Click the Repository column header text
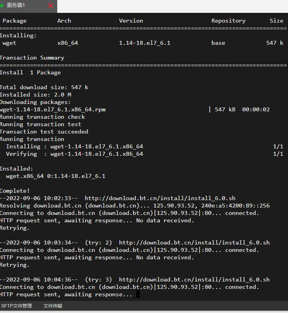Image resolution: width=288 pixels, height=313 pixels. click(228, 21)
